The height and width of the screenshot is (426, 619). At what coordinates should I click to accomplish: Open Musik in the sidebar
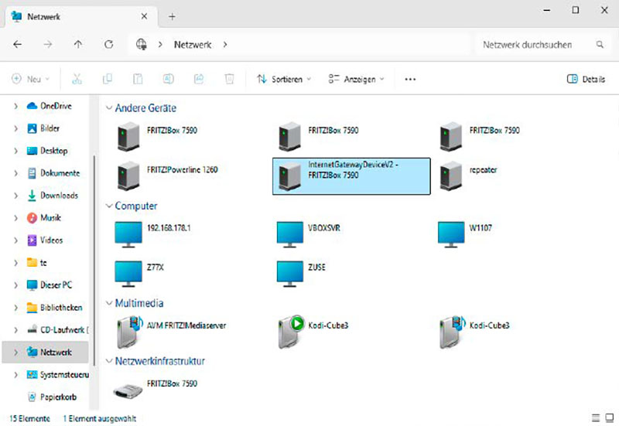(x=44, y=218)
